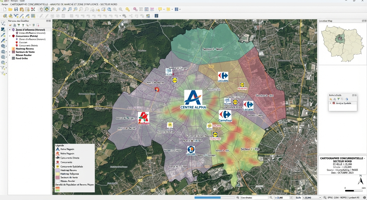Click the New Project blank page icon
367x200 pixels.
pyautogui.click(x=5, y=9)
